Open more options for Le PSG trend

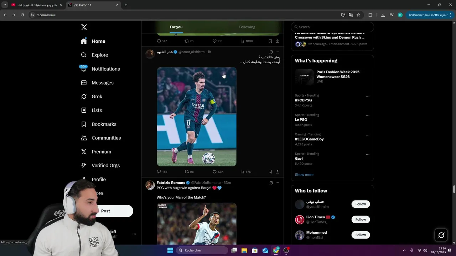tap(368, 116)
